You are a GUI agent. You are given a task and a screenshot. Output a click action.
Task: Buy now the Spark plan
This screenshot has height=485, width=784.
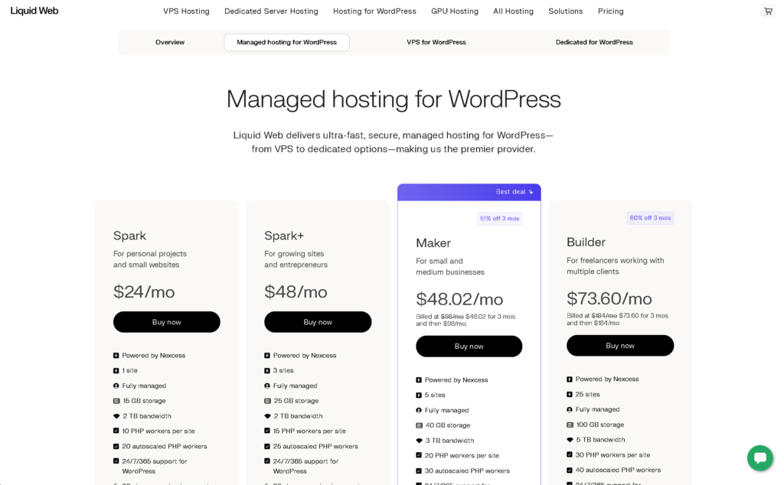(x=166, y=322)
